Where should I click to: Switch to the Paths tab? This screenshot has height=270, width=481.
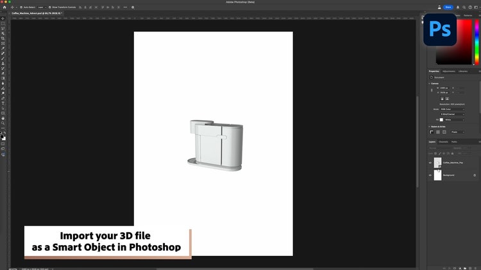(x=454, y=142)
